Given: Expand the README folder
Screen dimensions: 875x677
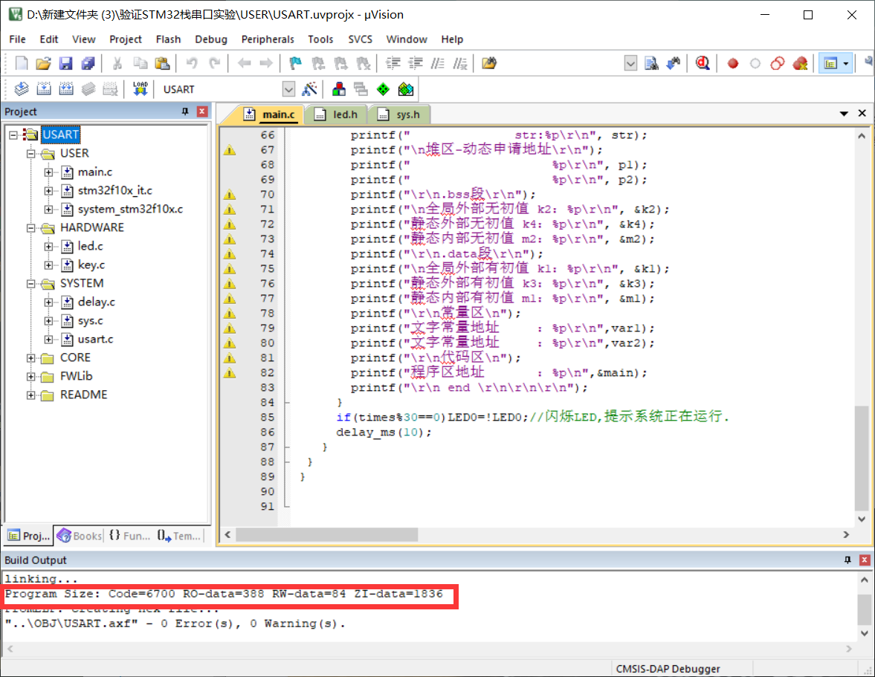Looking at the screenshot, I should pos(31,395).
